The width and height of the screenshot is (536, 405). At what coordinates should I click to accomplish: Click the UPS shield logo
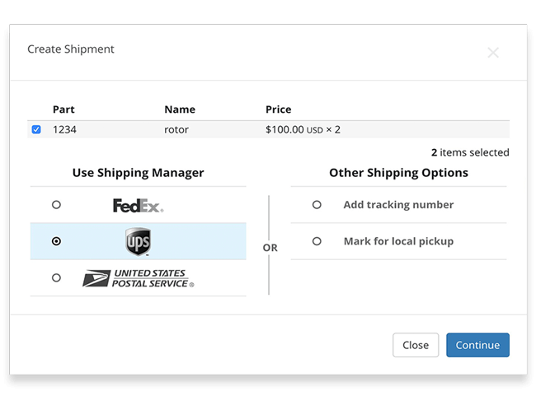point(138,241)
